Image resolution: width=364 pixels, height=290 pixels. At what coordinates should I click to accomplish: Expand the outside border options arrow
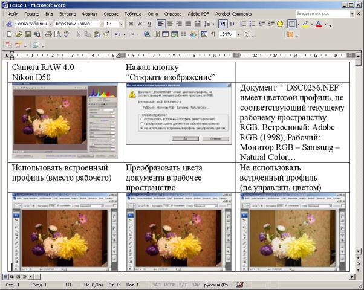[x=298, y=24]
